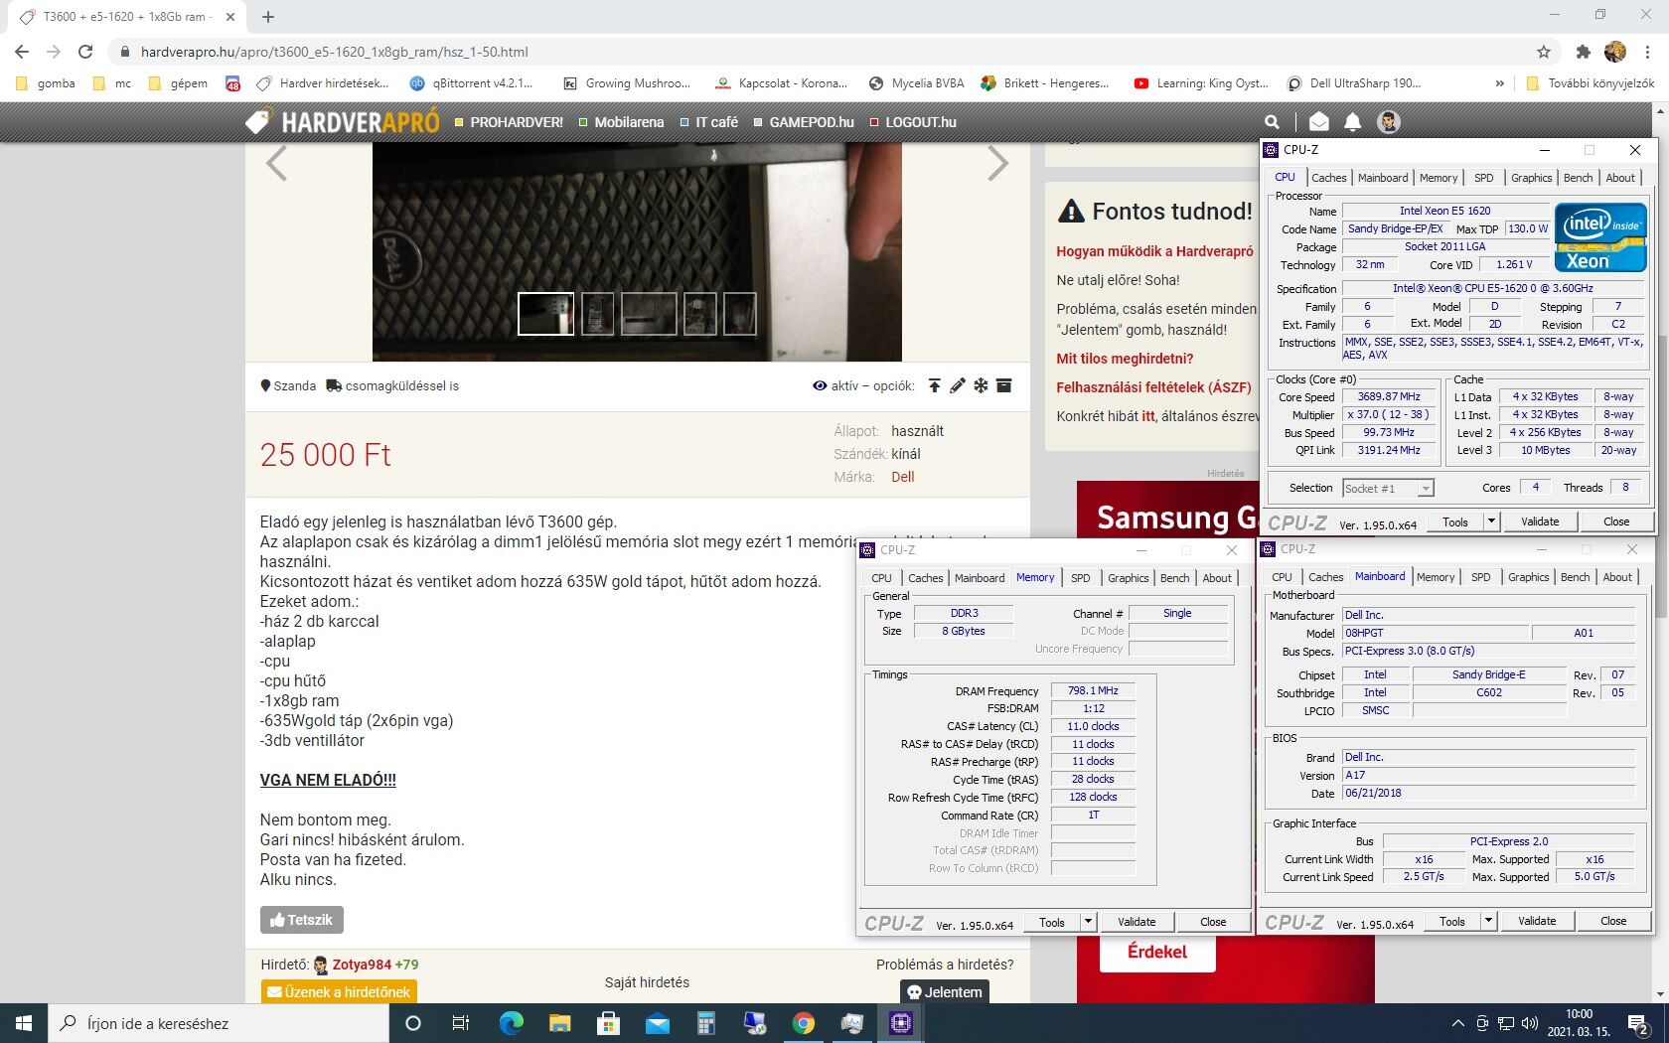Viewport: 1669px width, 1043px height.
Task: Click the snowflake freeze ad icon
Action: 981,385
